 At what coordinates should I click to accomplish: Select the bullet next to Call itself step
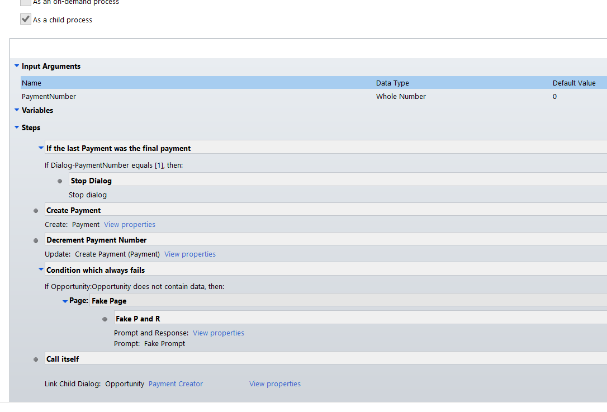[x=36, y=359]
